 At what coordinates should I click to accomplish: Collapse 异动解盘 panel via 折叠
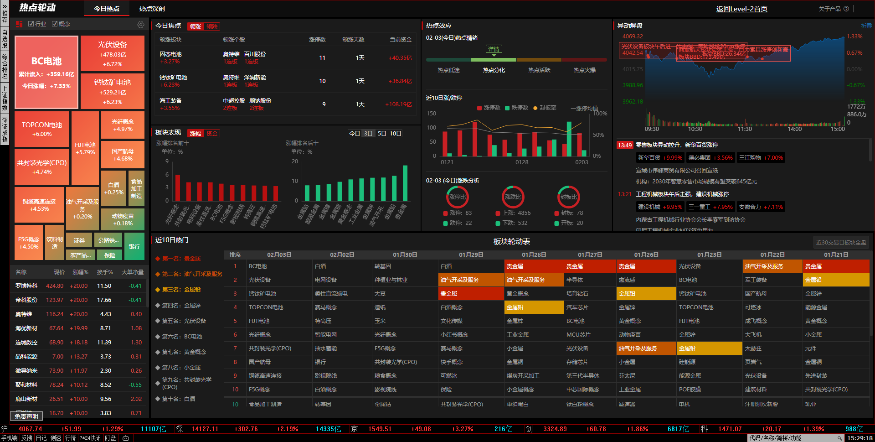pos(866,26)
